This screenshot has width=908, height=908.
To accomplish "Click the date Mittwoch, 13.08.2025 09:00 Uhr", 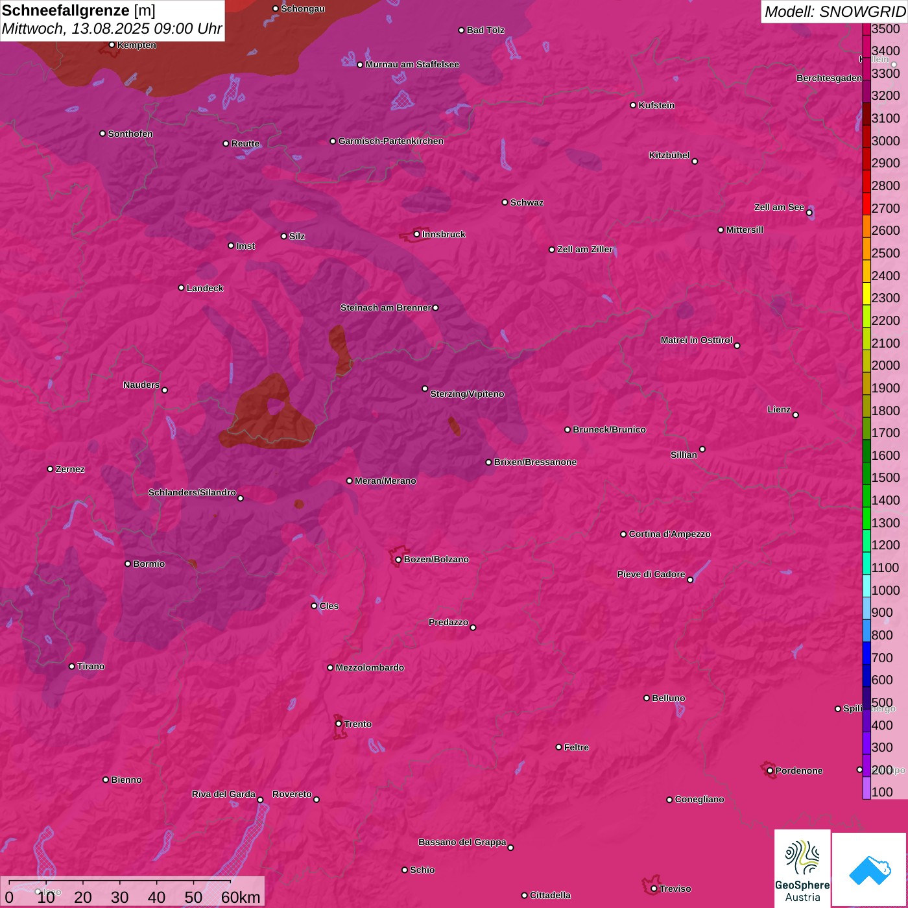I will tap(112, 29).
